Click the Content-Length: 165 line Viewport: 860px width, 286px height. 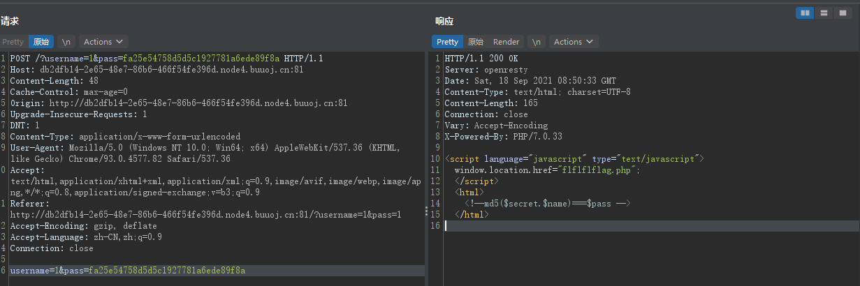pos(491,103)
